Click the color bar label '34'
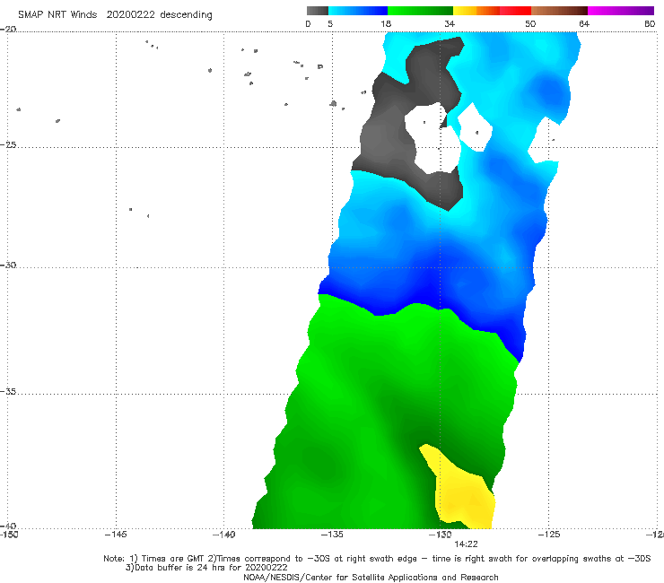664x583 pixels. (450, 23)
